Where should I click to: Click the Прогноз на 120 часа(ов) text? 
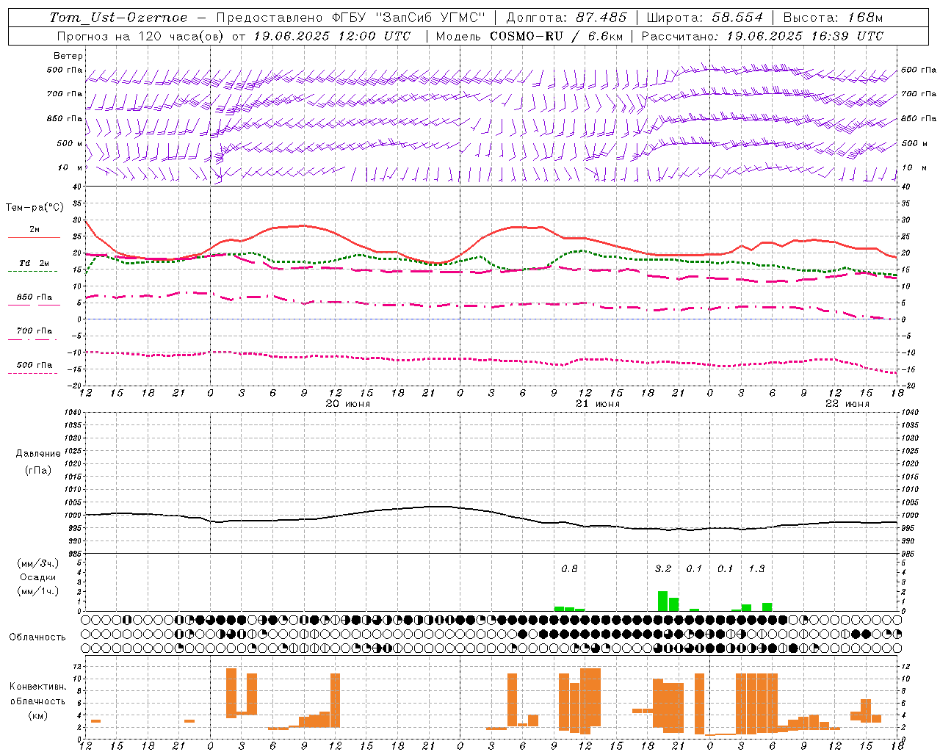point(140,36)
